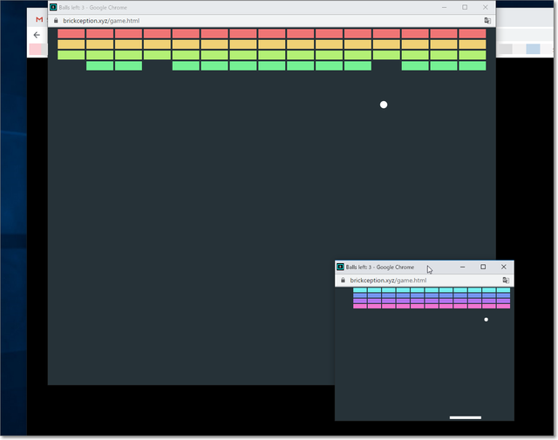The height and width of the screenshot is (440, 558).
Task: Click the brickception.xyz URL in small window
Action: pos(388,281)
